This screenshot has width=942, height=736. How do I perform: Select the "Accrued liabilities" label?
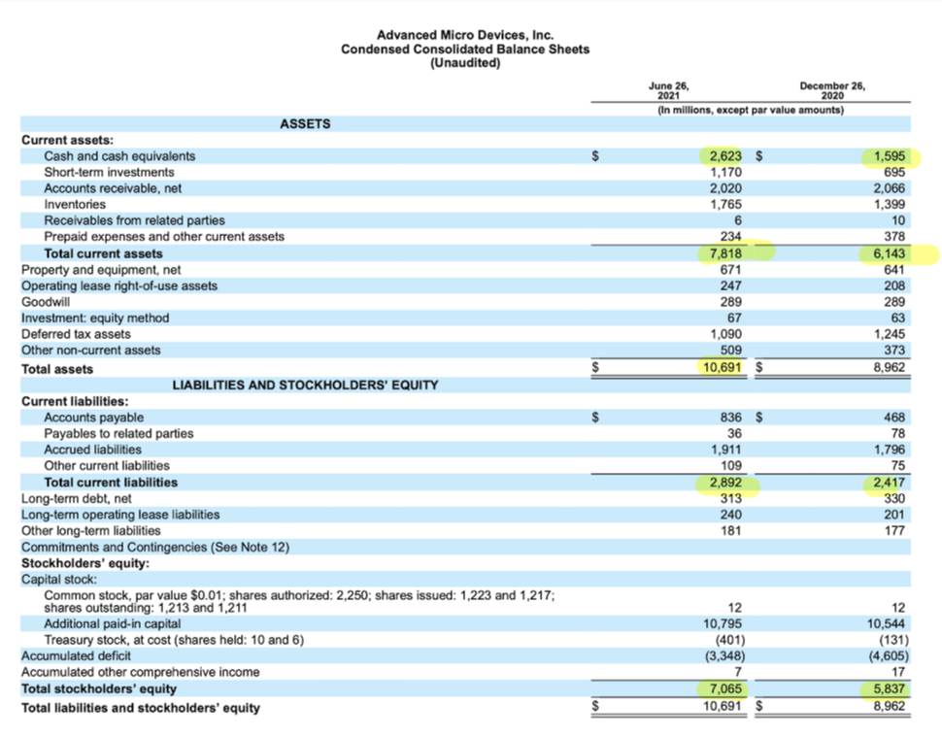(92, 450)
